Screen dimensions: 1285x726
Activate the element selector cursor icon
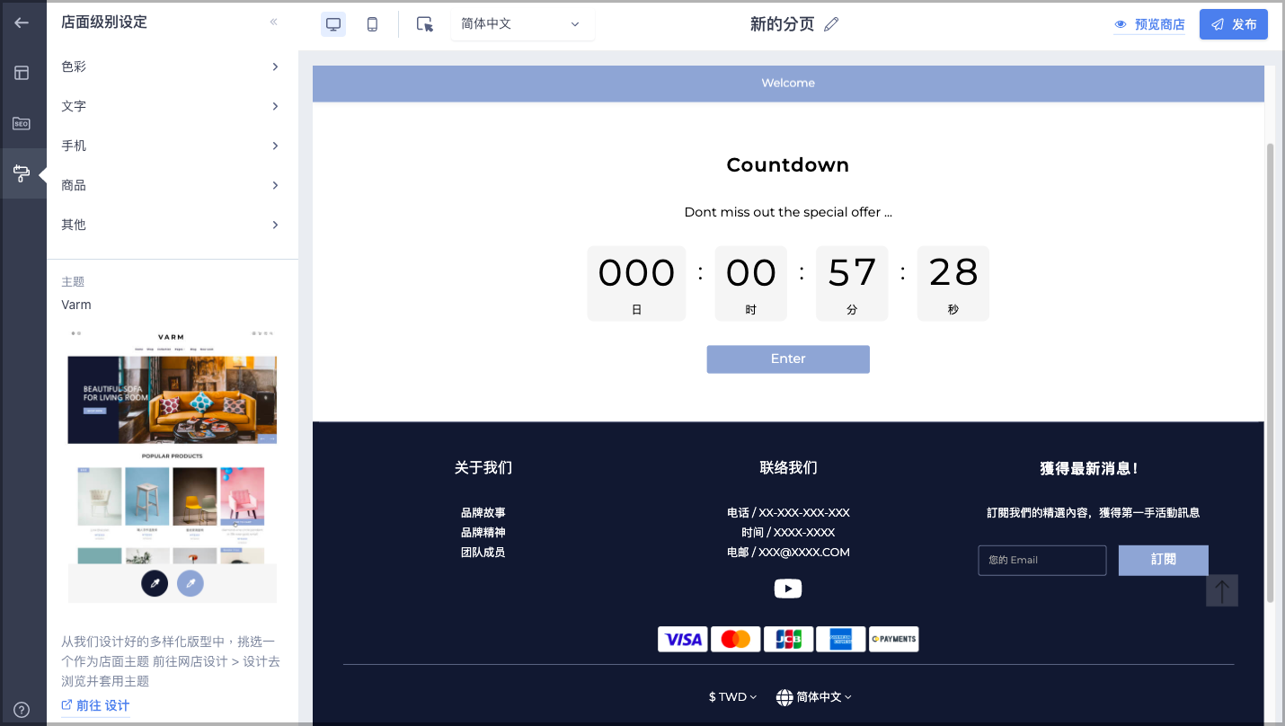point(425,24)
